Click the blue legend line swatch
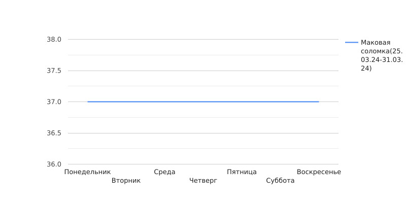The width and height of the screenshot is (406, 203). coord(352,42)
